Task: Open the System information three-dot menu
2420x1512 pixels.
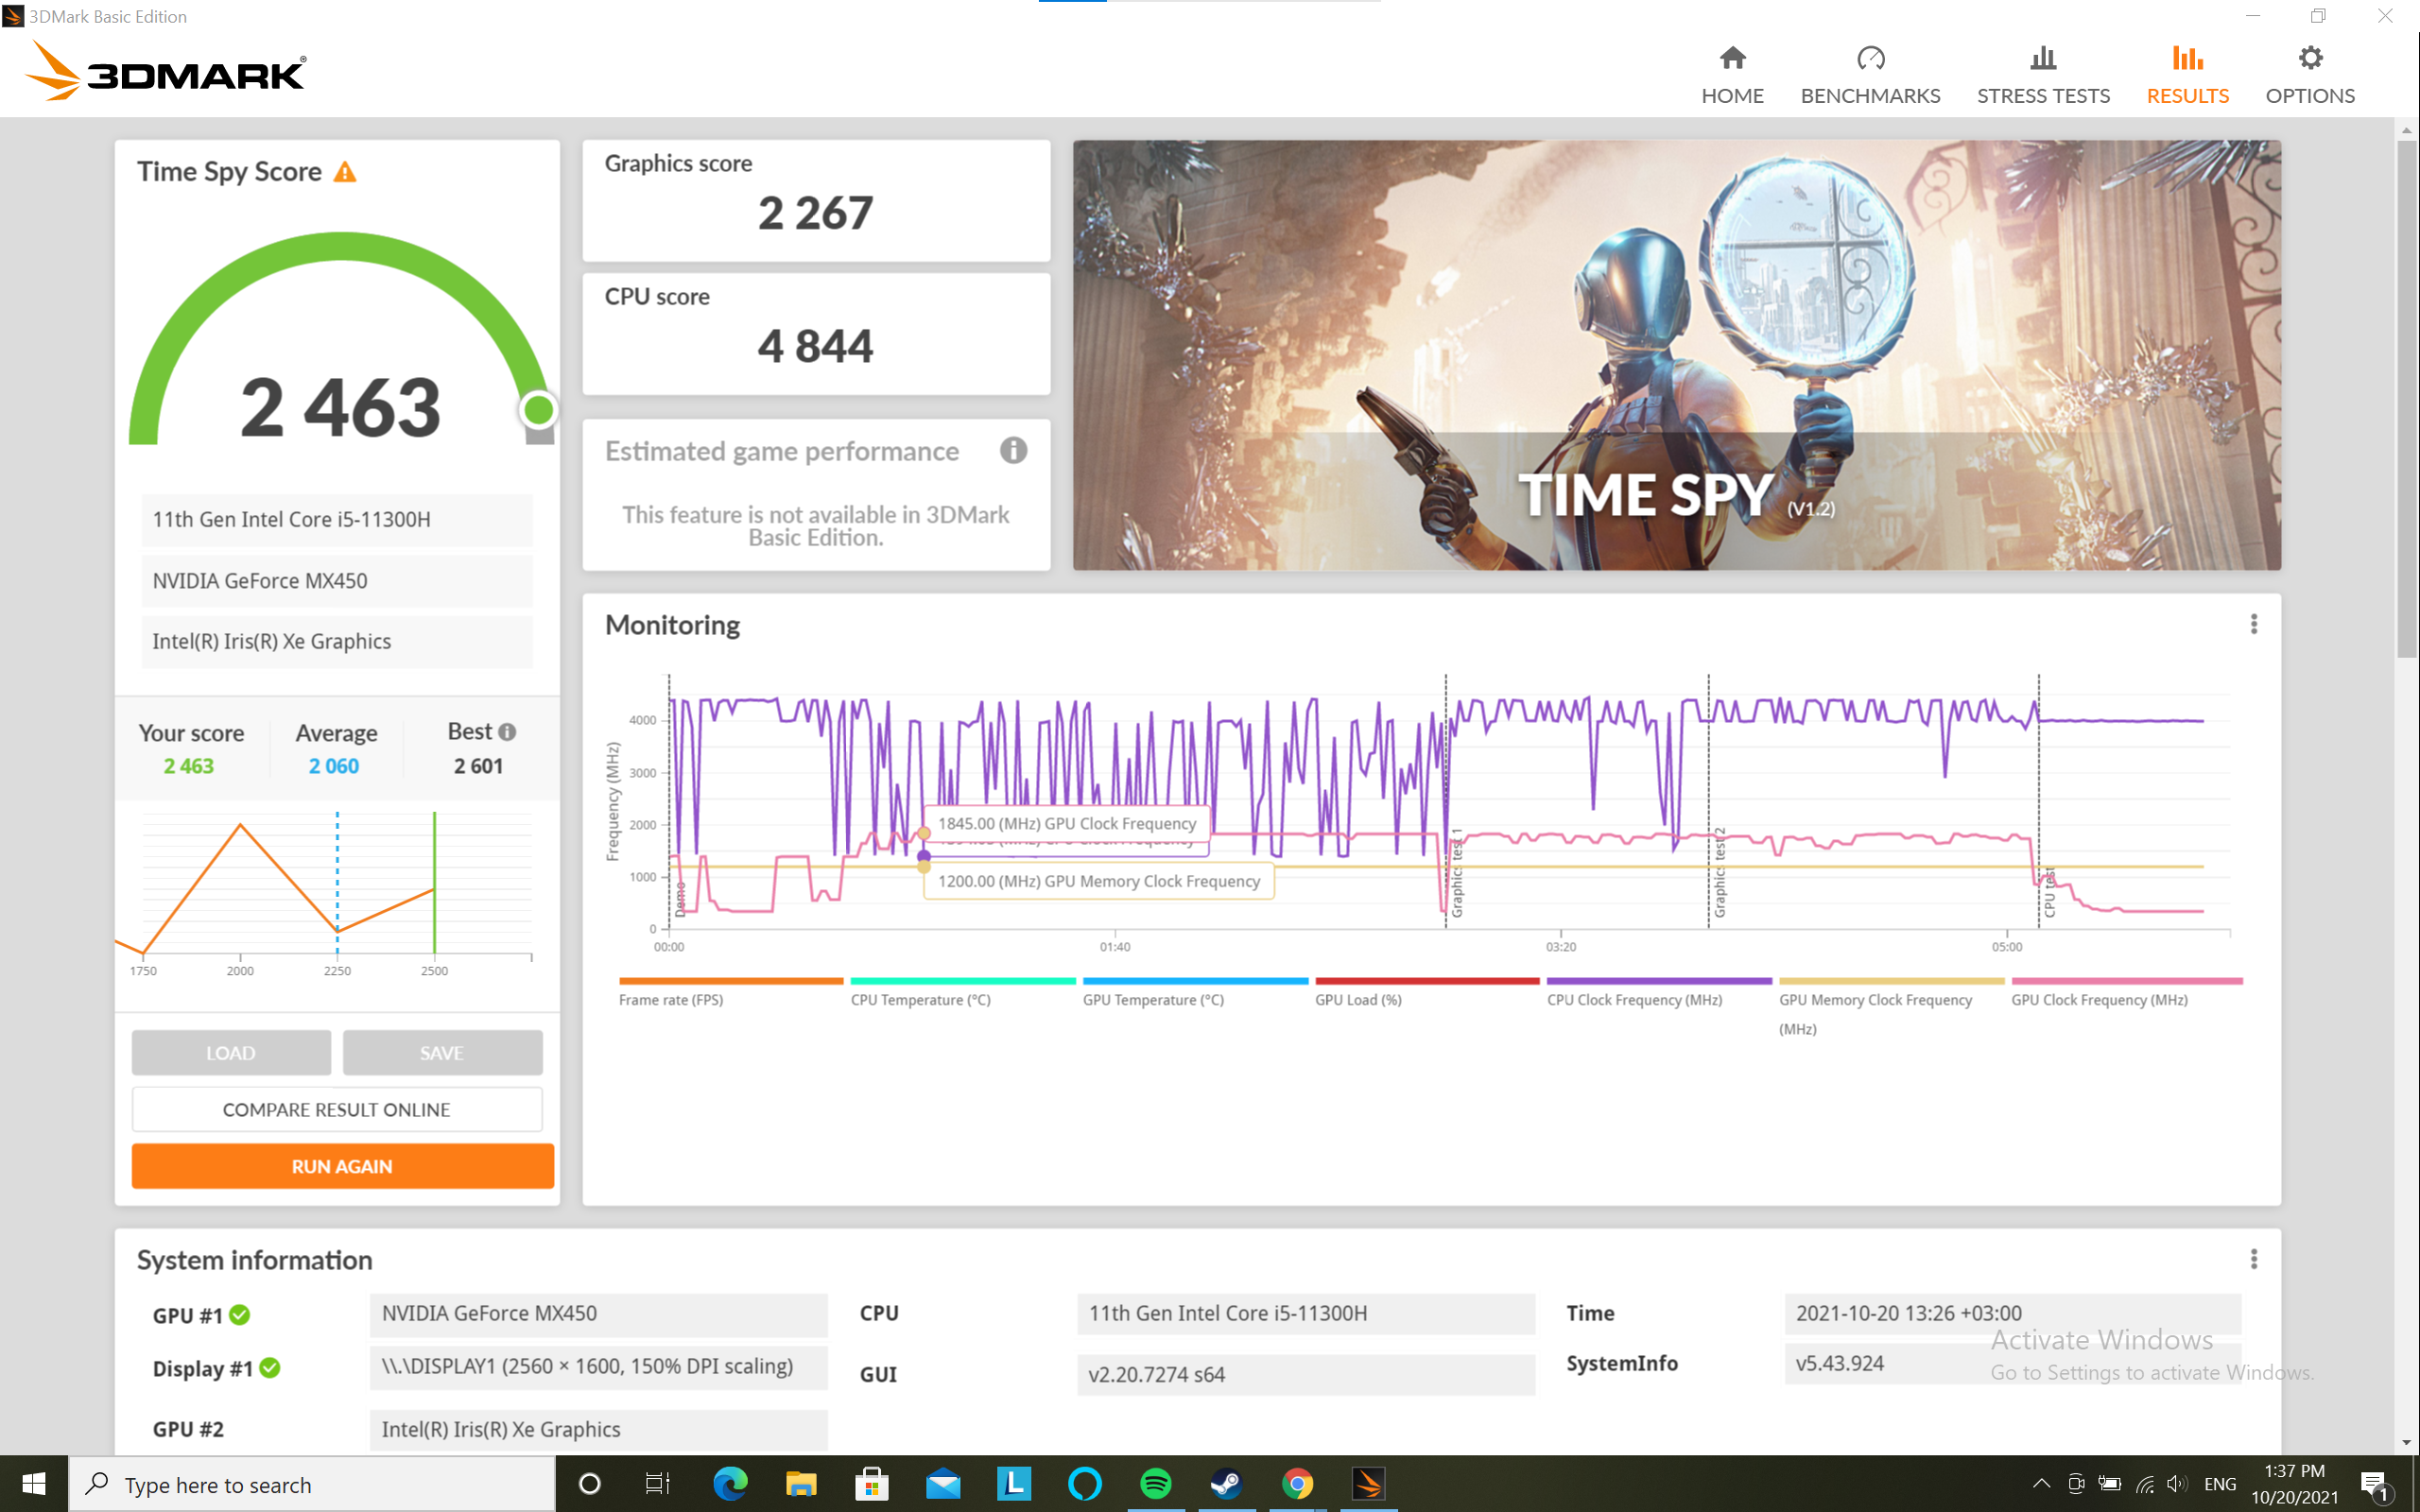Action: point(2253,1259)
